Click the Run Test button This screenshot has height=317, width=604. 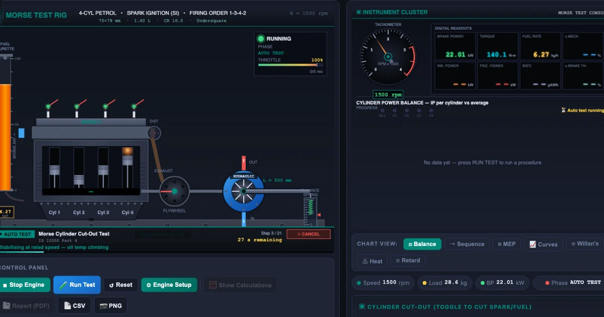(x=77, y=285)
